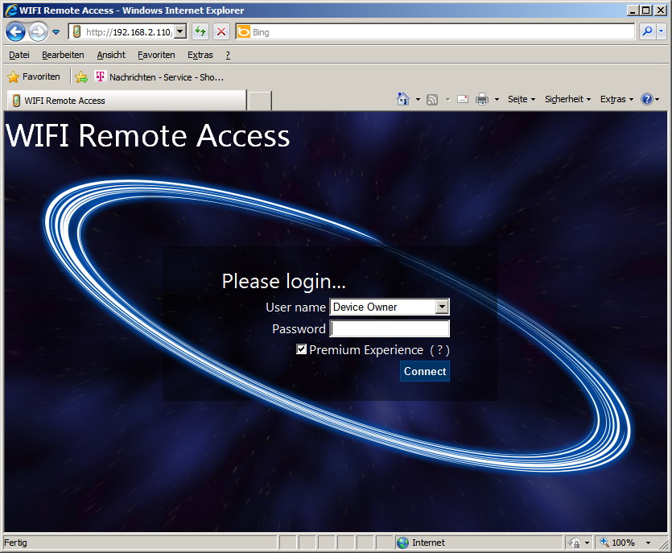Screen dimensions: 672x553
Task: Click the WIFI Remote Access page heading
Action: point(147,135)
